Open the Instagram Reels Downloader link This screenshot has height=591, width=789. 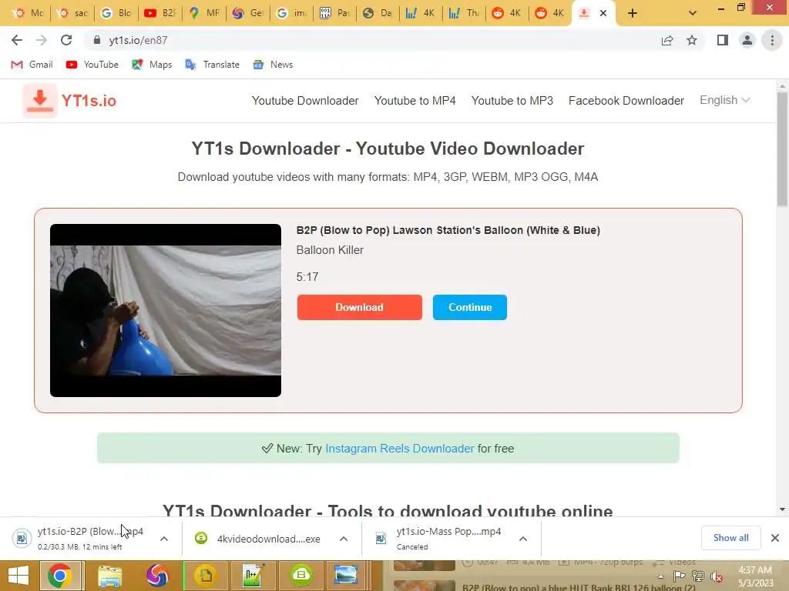(x=400, y=449)
